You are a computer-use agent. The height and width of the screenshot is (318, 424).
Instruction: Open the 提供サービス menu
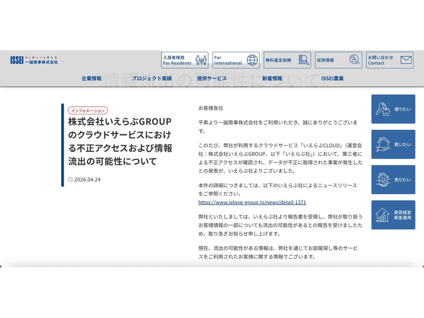tap(211, 78)
